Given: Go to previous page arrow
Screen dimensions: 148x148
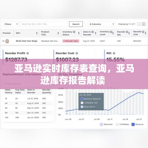Looking at the screenshot, I should coord(139,24).
